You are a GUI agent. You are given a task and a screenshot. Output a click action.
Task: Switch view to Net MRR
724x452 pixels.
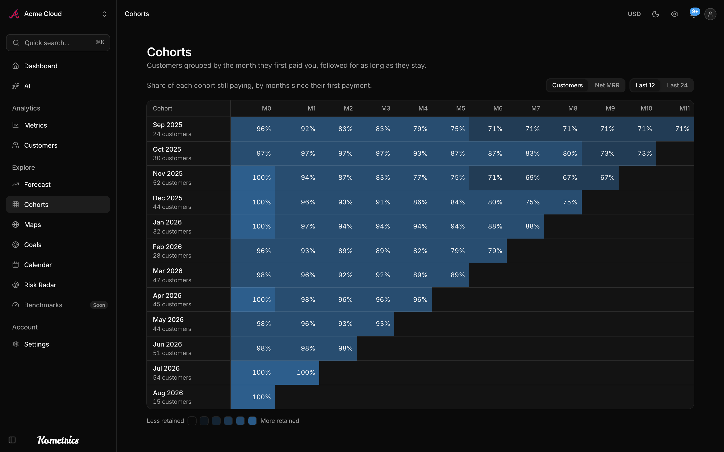click(x=607, y=85)
